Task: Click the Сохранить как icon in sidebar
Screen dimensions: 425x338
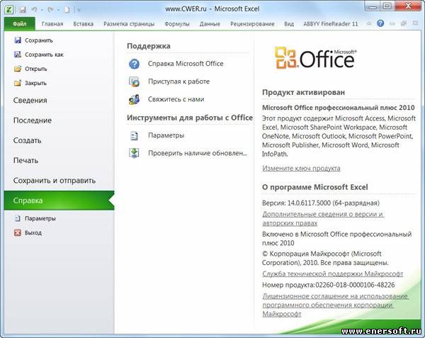Action: click(18, 55)
